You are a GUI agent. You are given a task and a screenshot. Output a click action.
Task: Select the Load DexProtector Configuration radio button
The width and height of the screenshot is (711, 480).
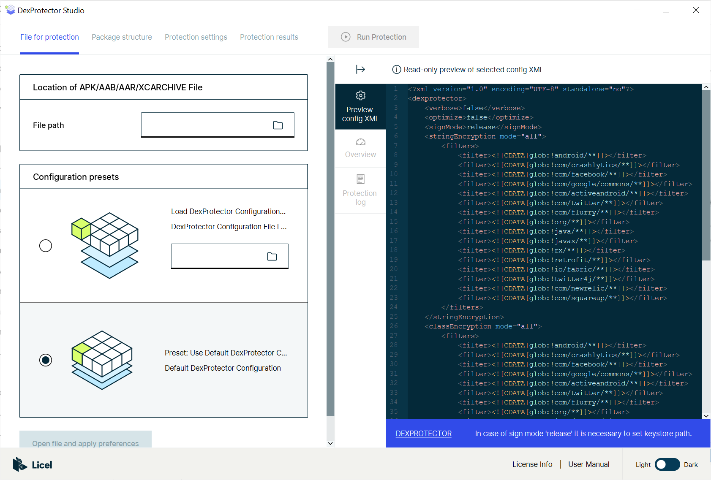coord(46,246)
